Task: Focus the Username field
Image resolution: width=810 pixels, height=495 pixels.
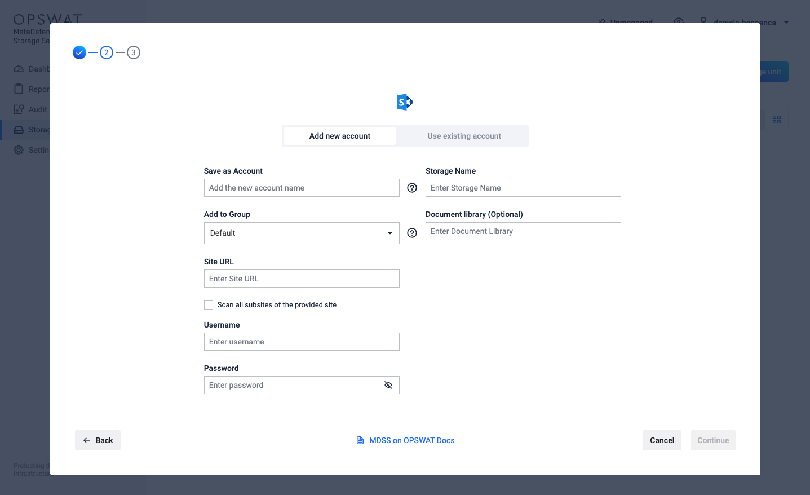Action: click(302, 342)
